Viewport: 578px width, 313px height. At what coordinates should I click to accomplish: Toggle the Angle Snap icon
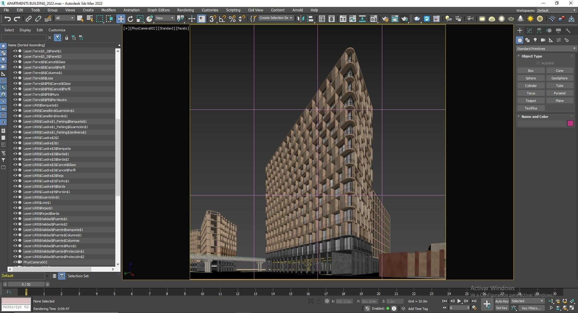(x=223, y=19)
